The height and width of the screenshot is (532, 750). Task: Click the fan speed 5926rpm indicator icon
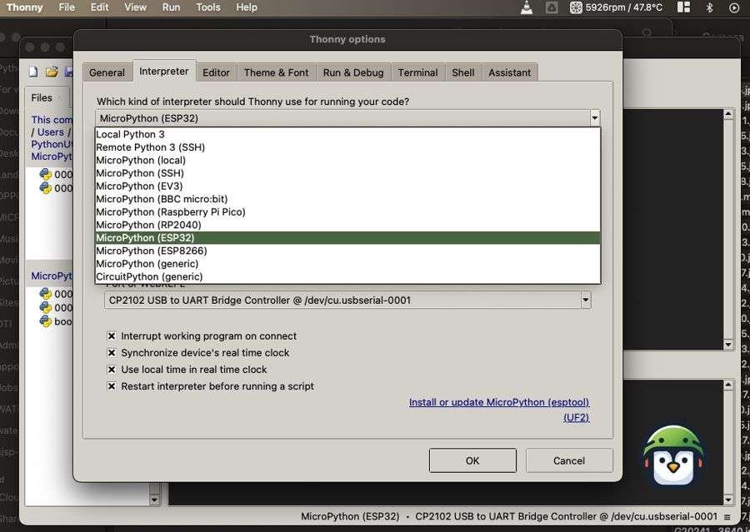pyautogui.click(x=576, y=7)
